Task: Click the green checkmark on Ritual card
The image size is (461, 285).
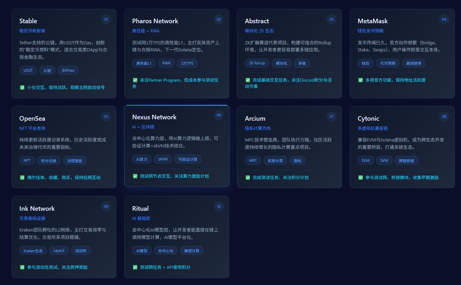Action: pyautogui.click(x=135, y=267)
